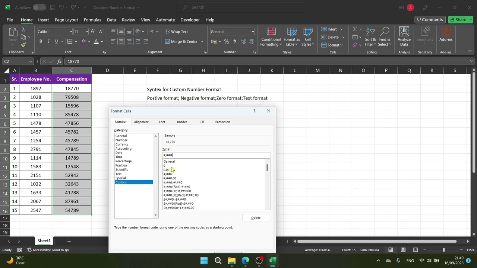Switch to the Alignment tab in Format Cells
The image size is (477, 268).
point(141,122)
